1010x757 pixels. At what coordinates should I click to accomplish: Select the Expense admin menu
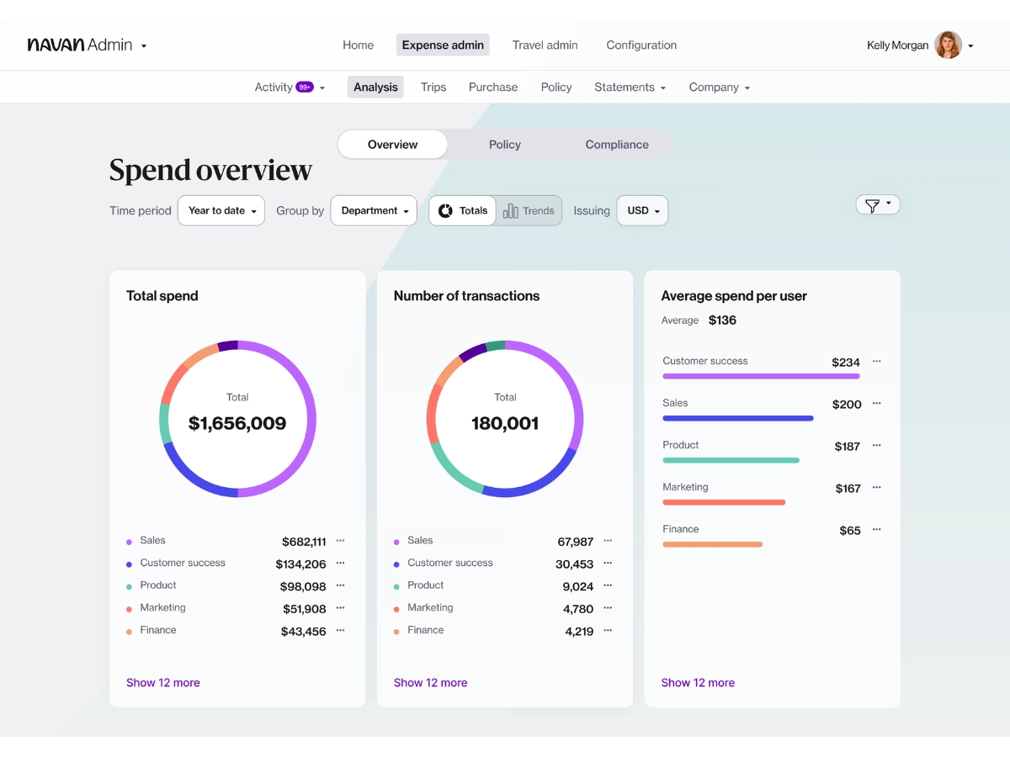(x=443, y=45)
